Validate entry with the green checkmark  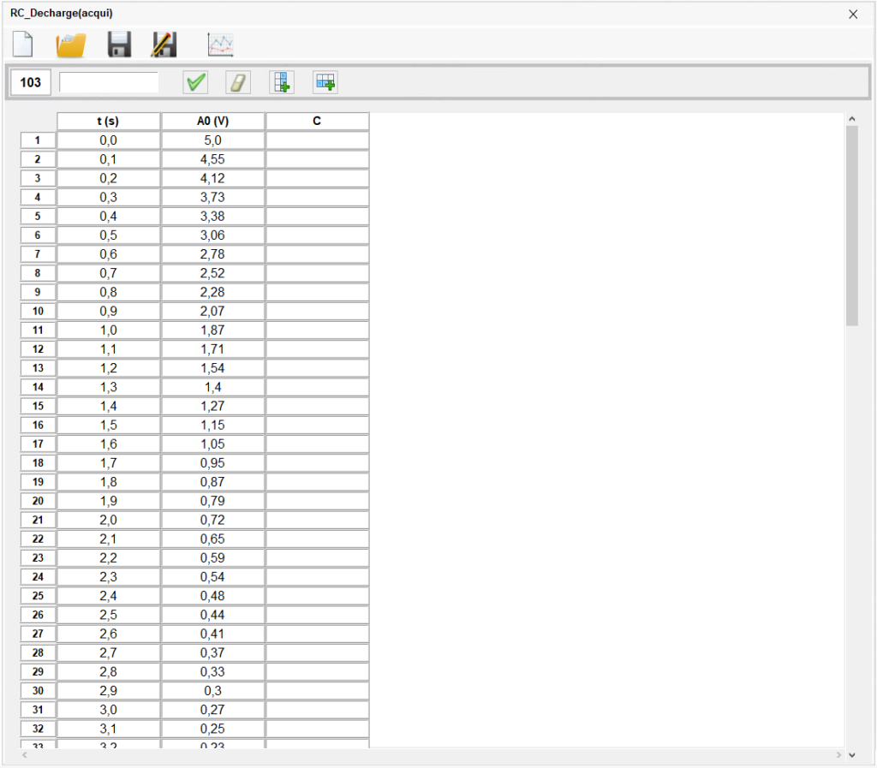tap(196, 82)
